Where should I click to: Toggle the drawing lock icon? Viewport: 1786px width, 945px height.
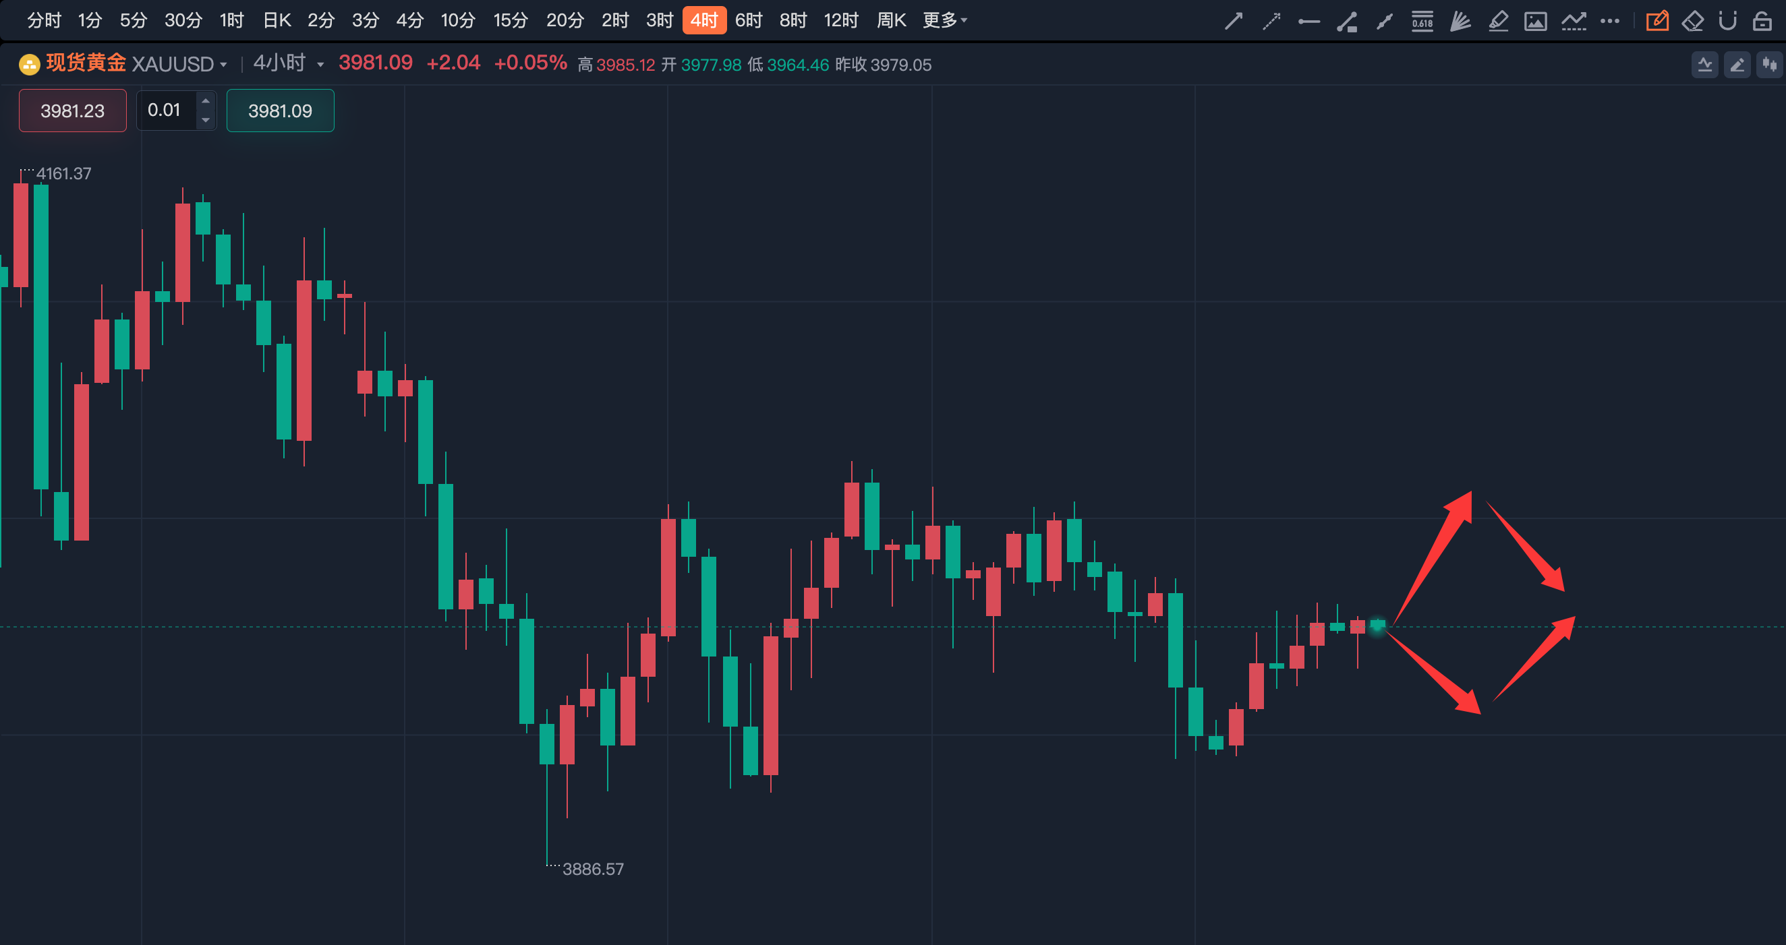[x=1762, y=21]
